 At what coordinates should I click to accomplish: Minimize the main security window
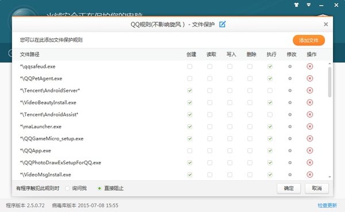tap(321, 5)
